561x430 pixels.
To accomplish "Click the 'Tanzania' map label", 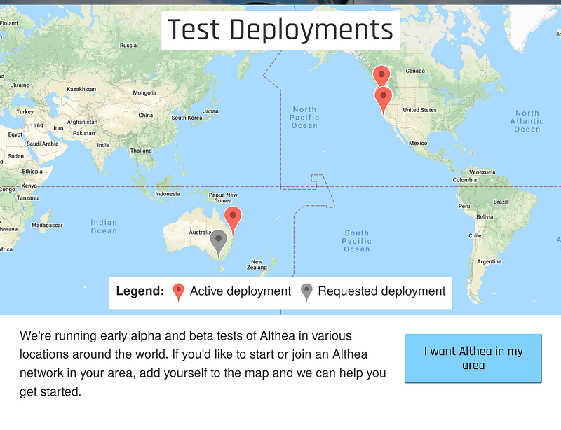I will coord(28,198).
